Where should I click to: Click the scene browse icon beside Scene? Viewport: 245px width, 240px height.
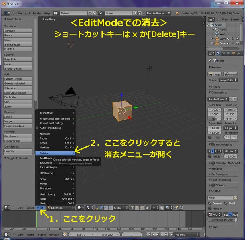[101, 13]
